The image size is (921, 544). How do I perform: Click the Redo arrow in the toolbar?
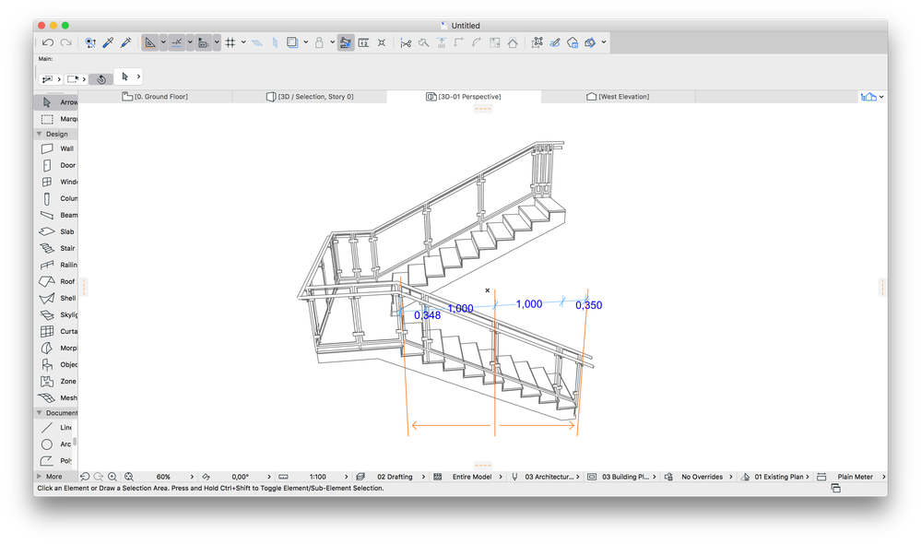click(65, 42)
